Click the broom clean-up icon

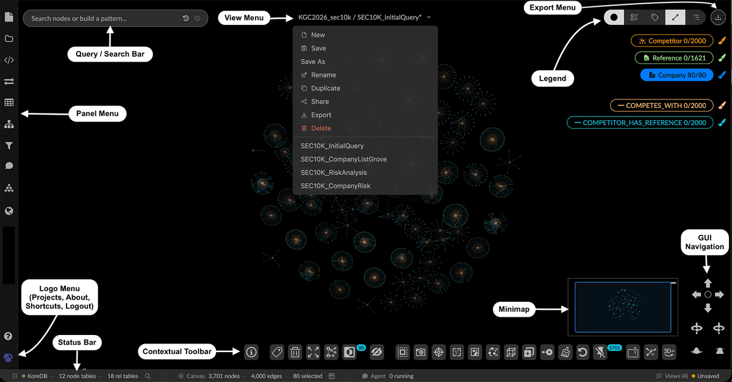click(x=565, y=352)
